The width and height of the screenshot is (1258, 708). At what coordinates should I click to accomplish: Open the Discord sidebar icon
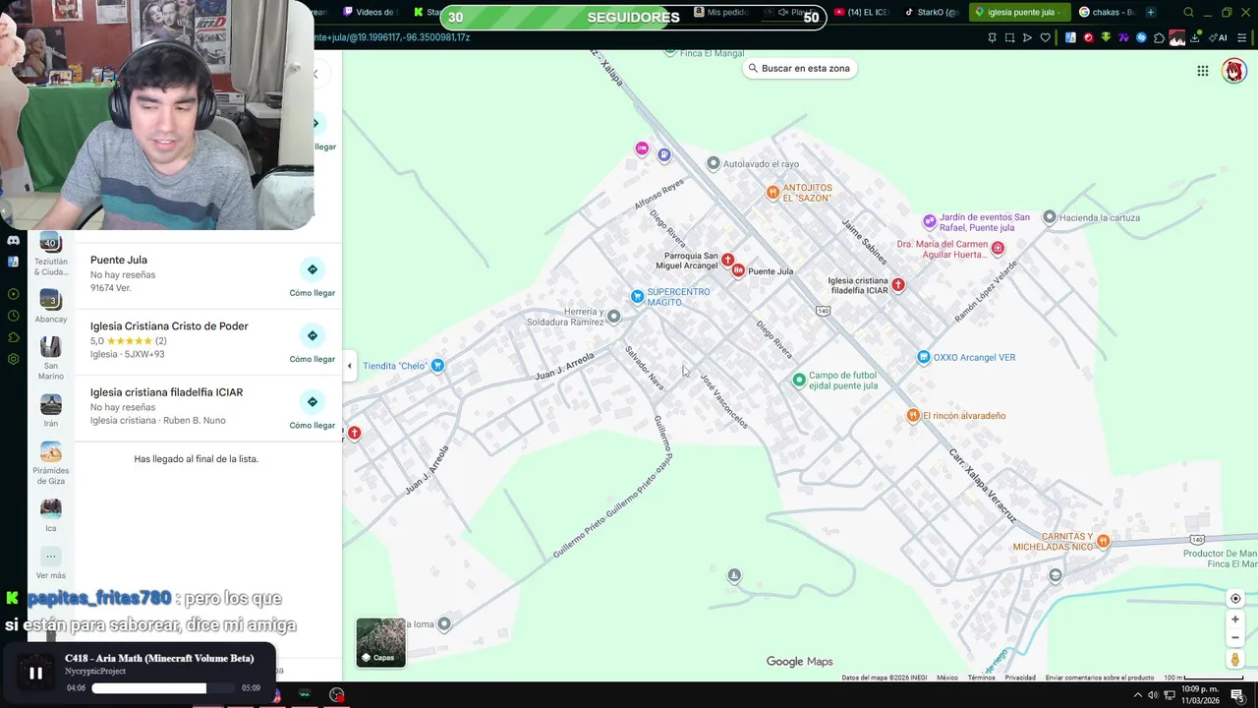pyautogui.click(x=13, y=240)
